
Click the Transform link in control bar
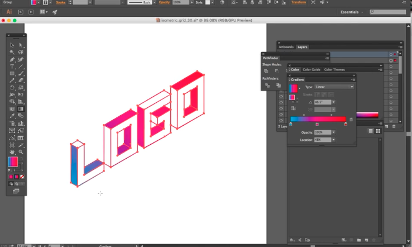coord(299,2)
